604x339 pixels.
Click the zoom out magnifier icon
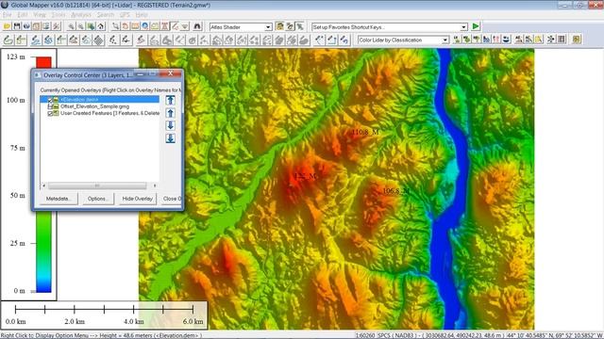(x=81, y=26)
